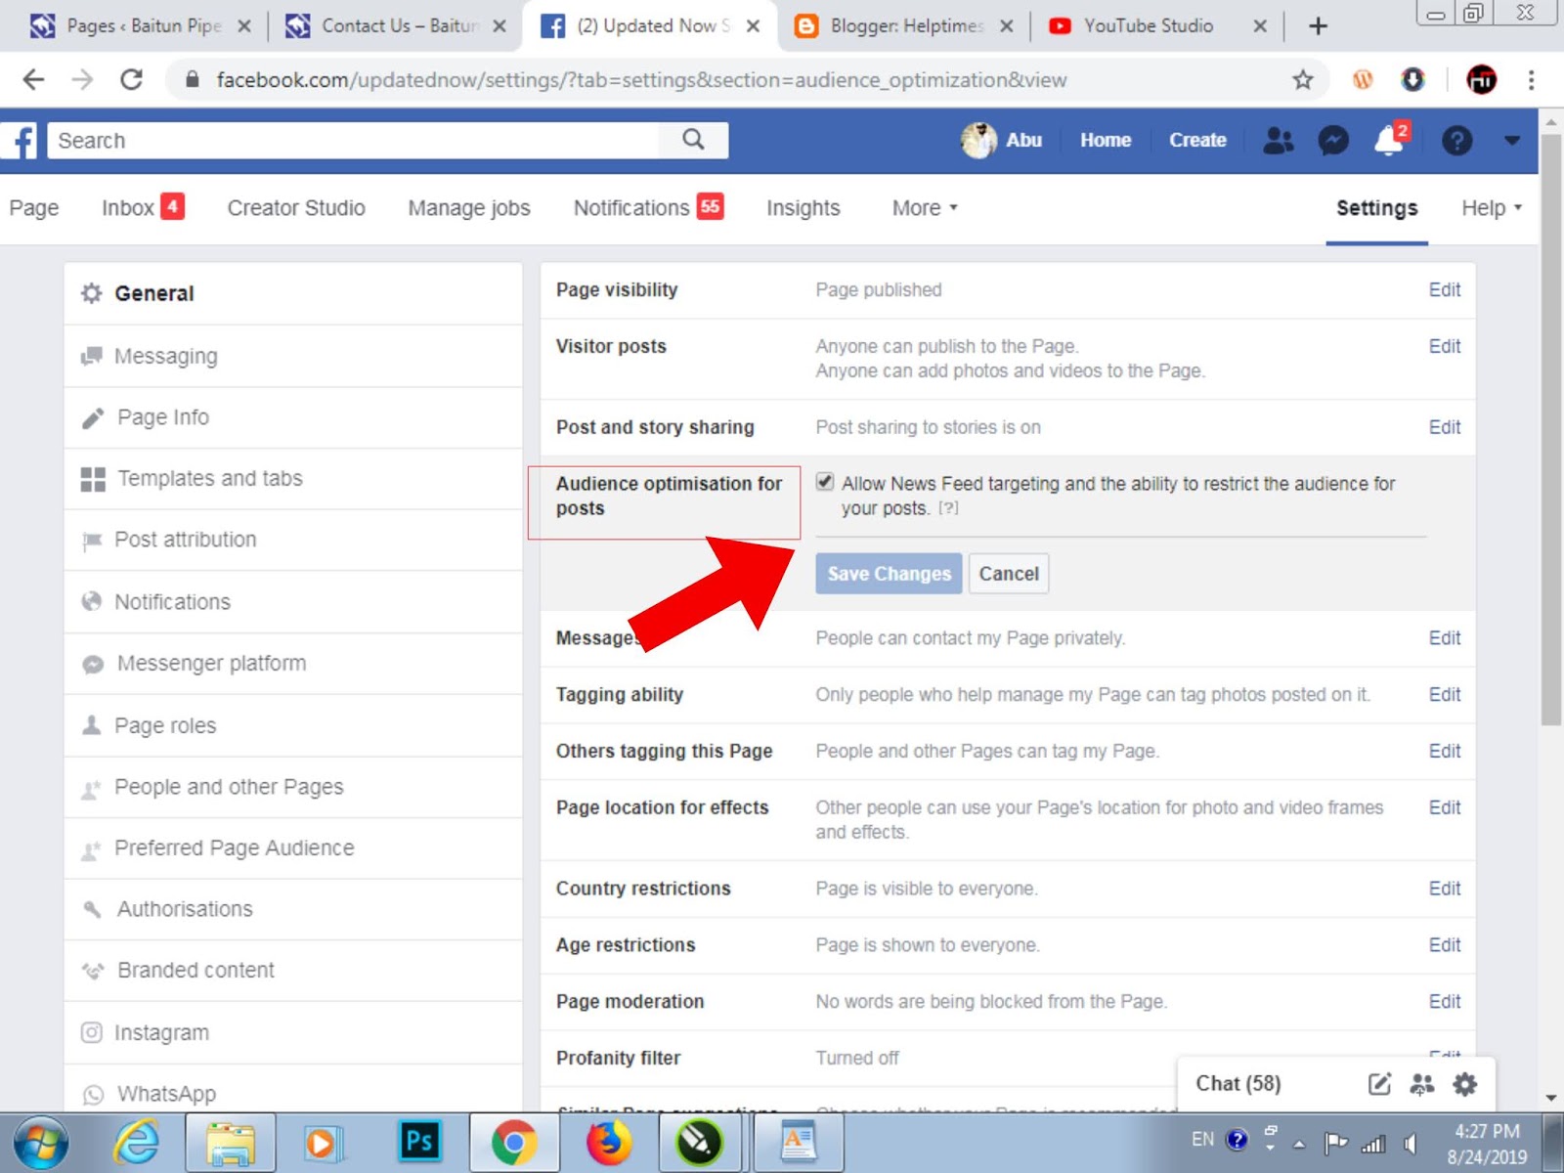Open the chat settings gear

point(1464,1083)
